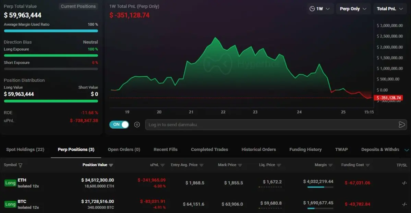Click the ETH symbol name
This screenshot has height=213, width=411.
22,180
